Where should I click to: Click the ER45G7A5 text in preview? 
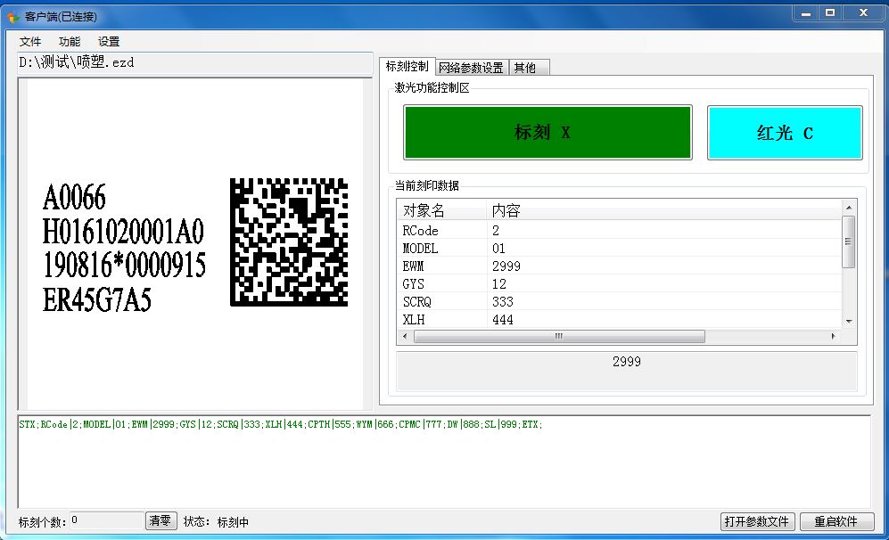pyautogui.click(x=97, y=299)
